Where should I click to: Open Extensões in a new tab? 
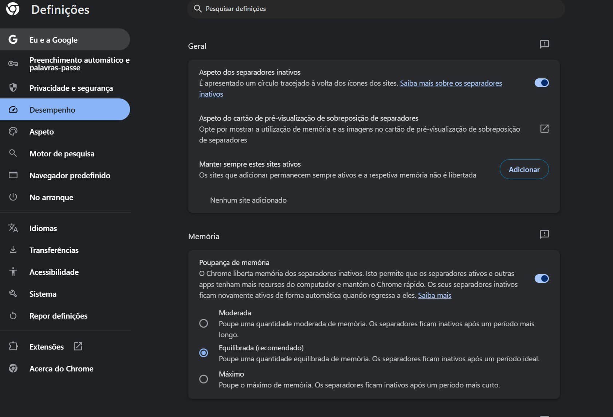[78, 346]
